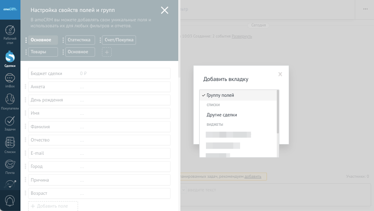The image size is (374, 211).
Task: Close the Добавить вкладку dialog
Action: coord(280,74)
